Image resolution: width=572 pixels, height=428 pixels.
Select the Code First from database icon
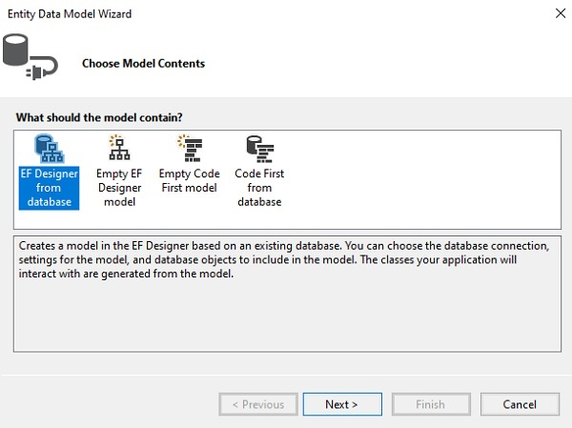tap(259, 149)
